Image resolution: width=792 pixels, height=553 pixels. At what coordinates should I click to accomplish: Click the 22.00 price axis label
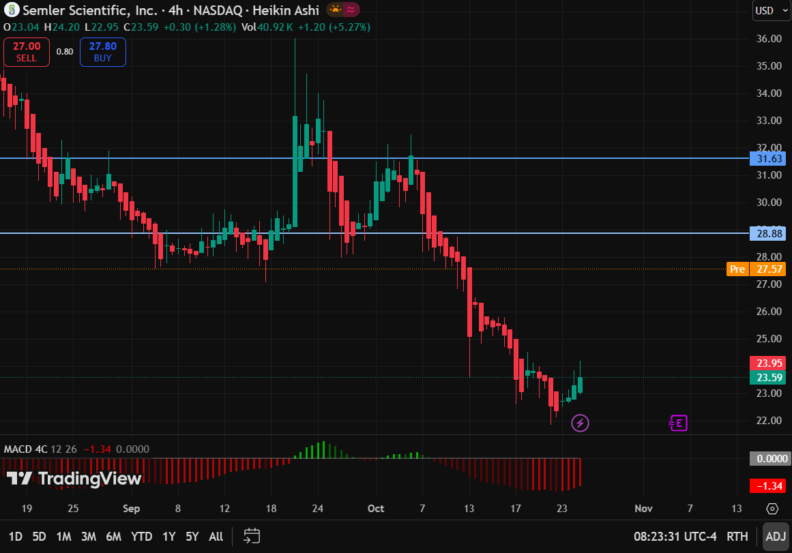coord(769,421)
